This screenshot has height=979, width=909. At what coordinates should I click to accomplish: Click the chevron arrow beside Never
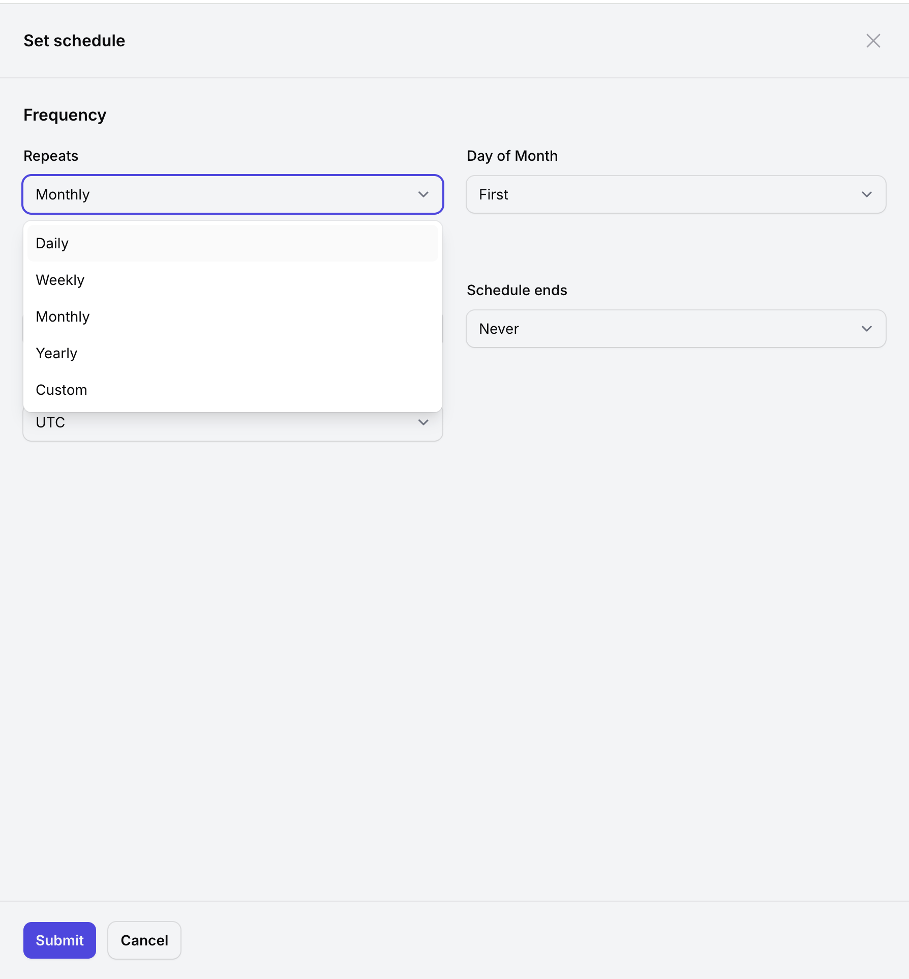866,329
